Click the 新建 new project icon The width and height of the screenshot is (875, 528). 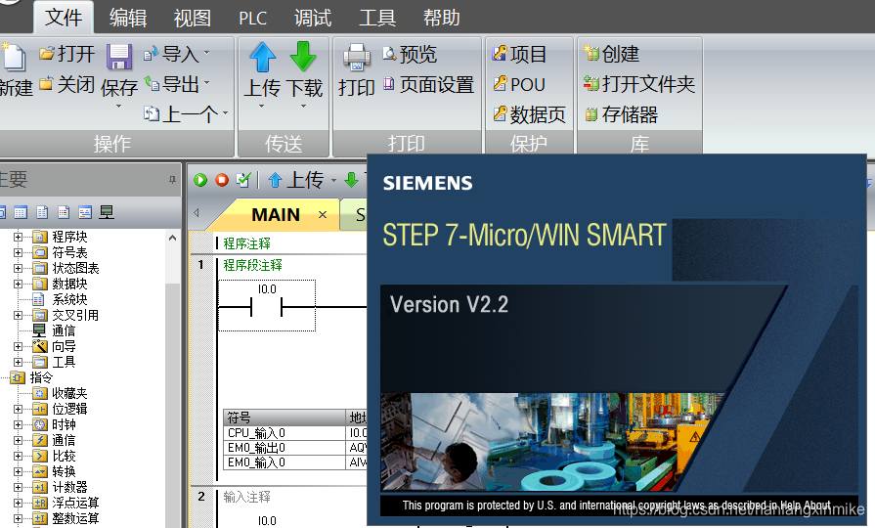click(14, 57)
